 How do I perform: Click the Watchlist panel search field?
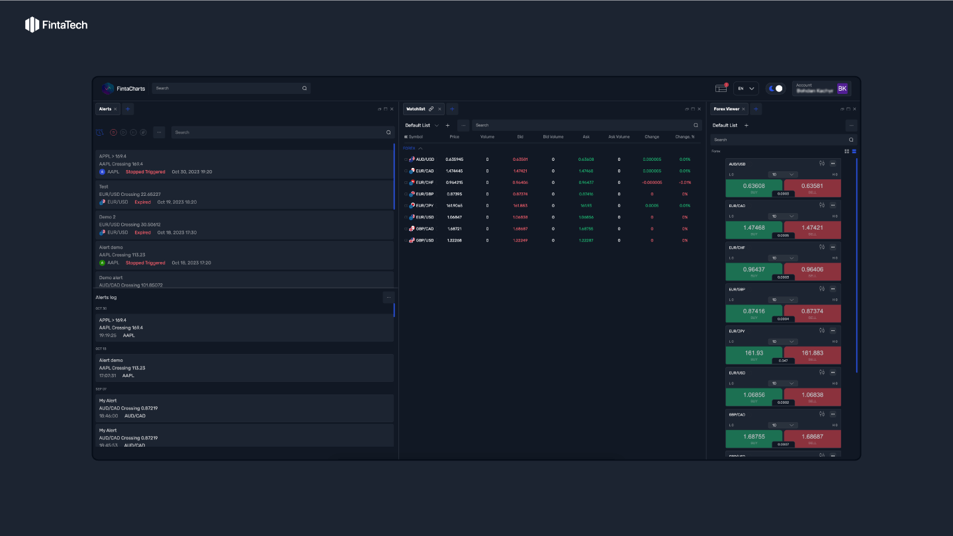pyautogui.click(x=586, y=125)
